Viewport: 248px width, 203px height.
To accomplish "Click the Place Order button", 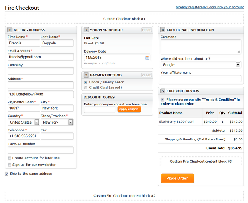I will coord(177,179).
